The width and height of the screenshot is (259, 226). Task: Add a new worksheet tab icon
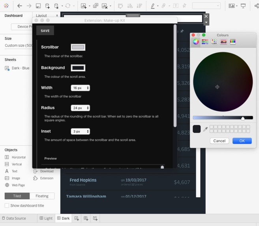click(77, 219)
